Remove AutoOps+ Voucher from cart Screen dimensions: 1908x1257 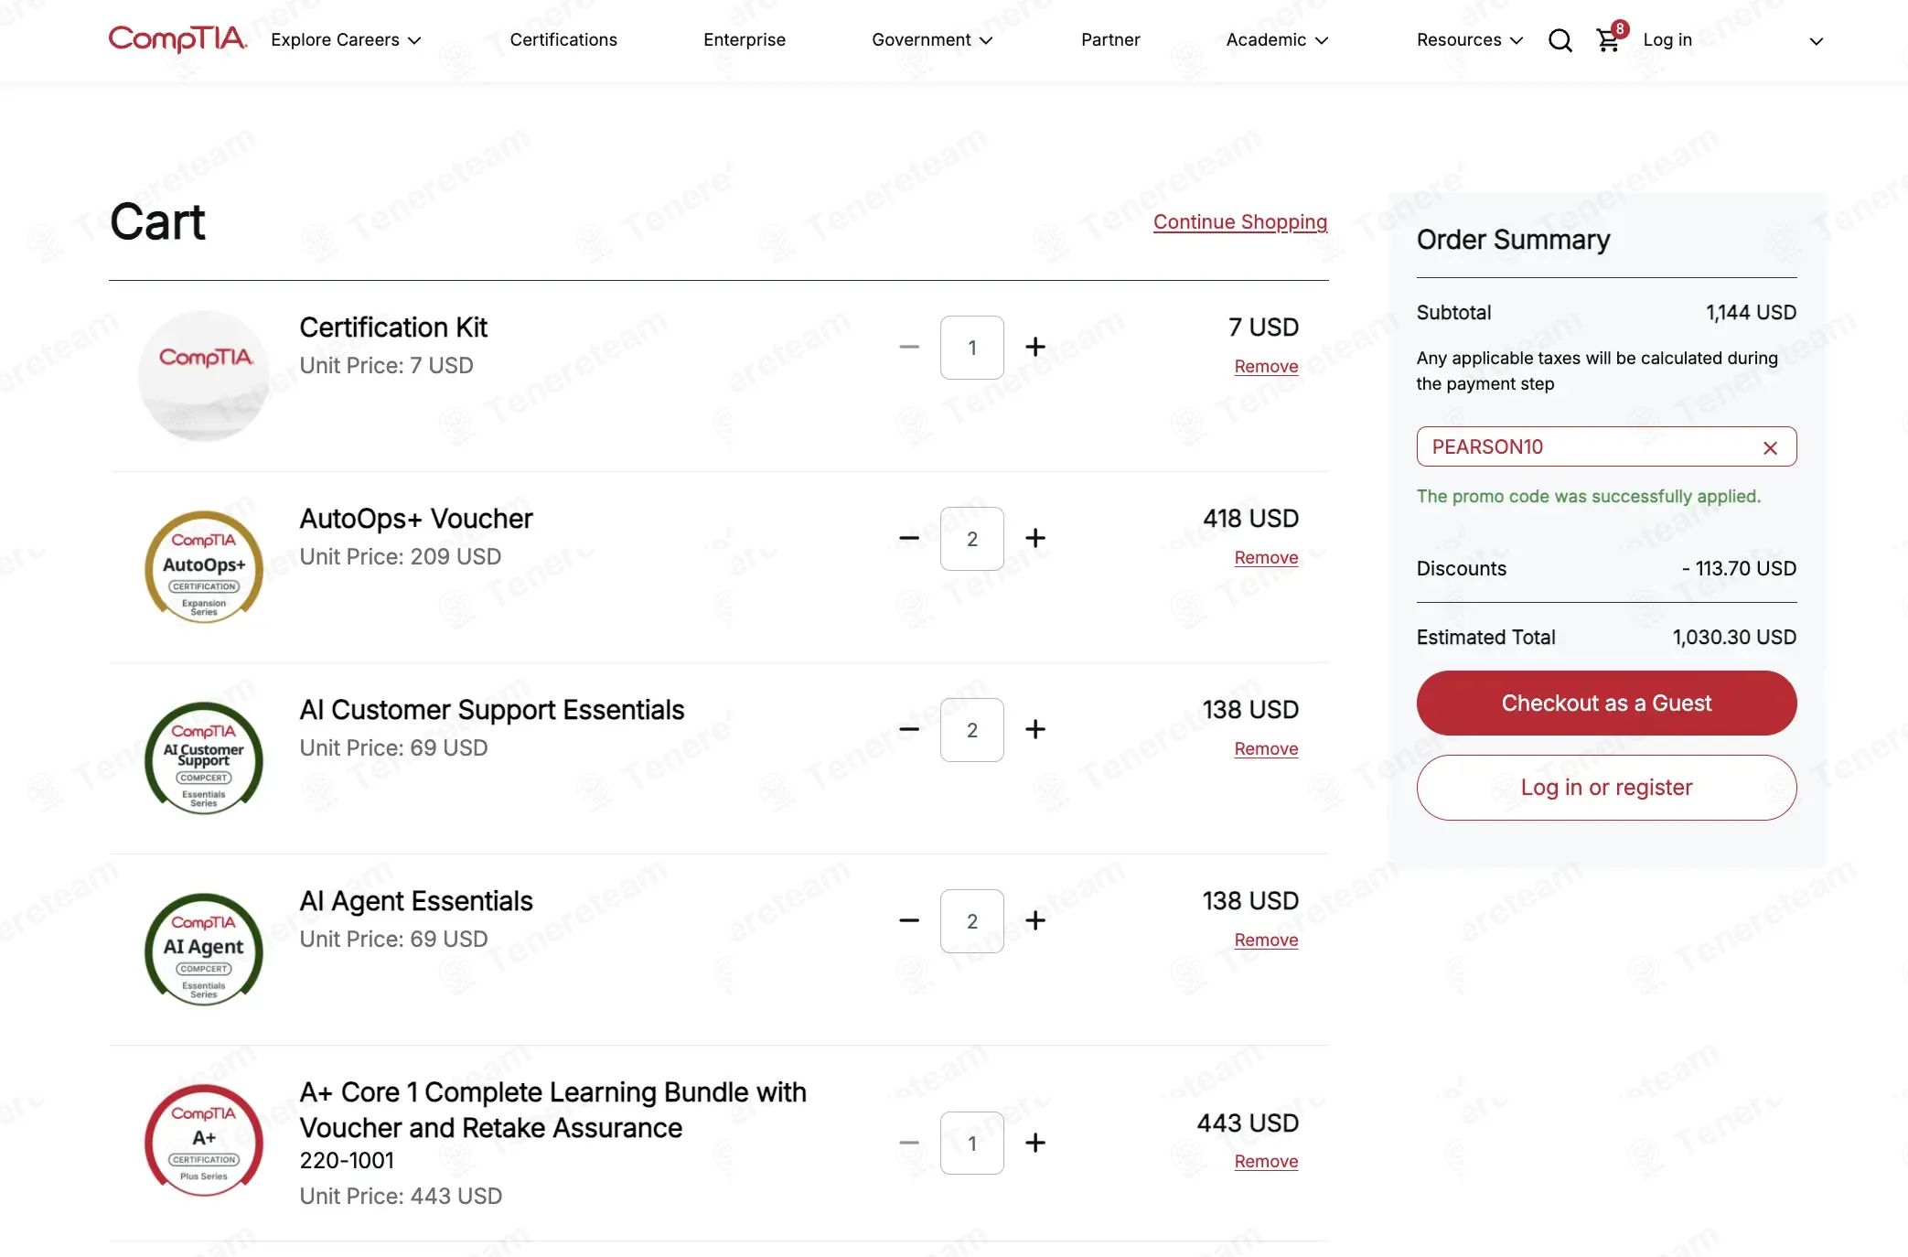click(x=1266, y=557)
